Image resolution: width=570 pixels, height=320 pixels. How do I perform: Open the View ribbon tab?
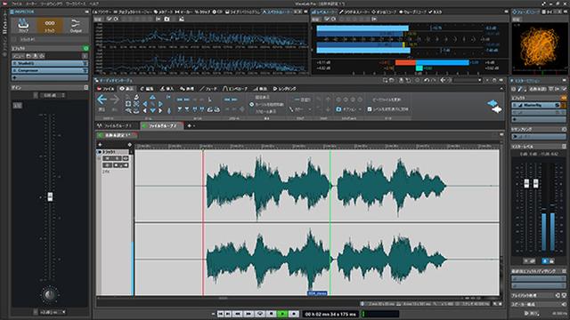click(x=126, y=89)
